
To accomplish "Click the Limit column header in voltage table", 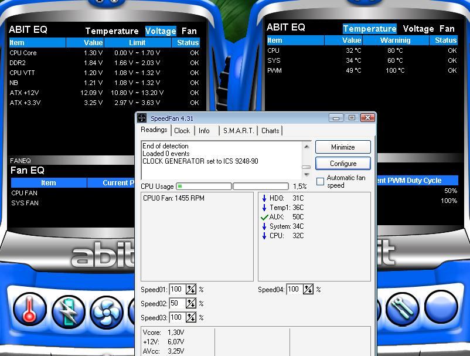I will click(x=138, y=43).
